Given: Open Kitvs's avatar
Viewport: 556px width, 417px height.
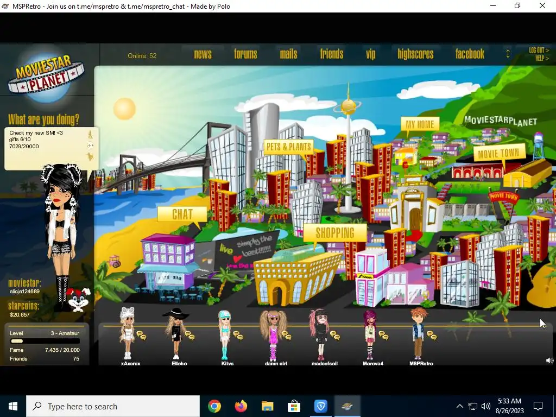Looking at the screenshot, I should [224, 335].
